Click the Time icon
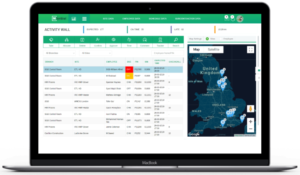Viewport: 300px width, 175px height. (x=129, y=40)
